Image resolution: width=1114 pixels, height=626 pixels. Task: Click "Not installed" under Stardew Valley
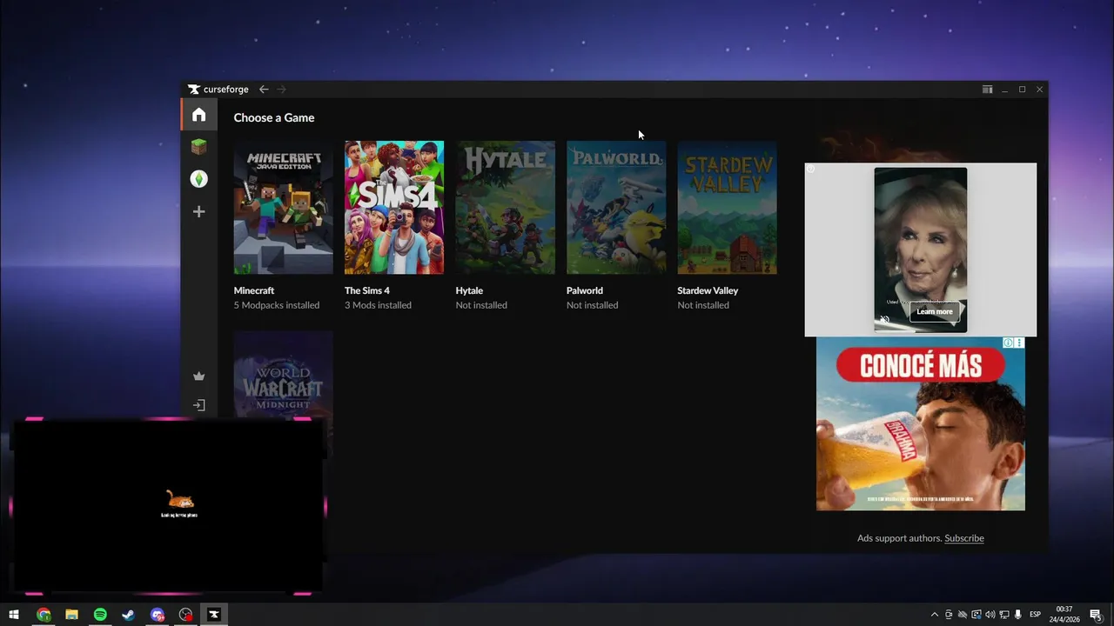(x=703, y=305)
